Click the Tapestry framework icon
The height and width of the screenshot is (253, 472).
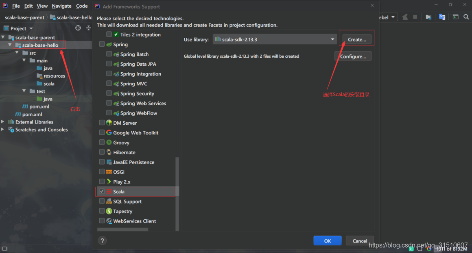(109, 211)
